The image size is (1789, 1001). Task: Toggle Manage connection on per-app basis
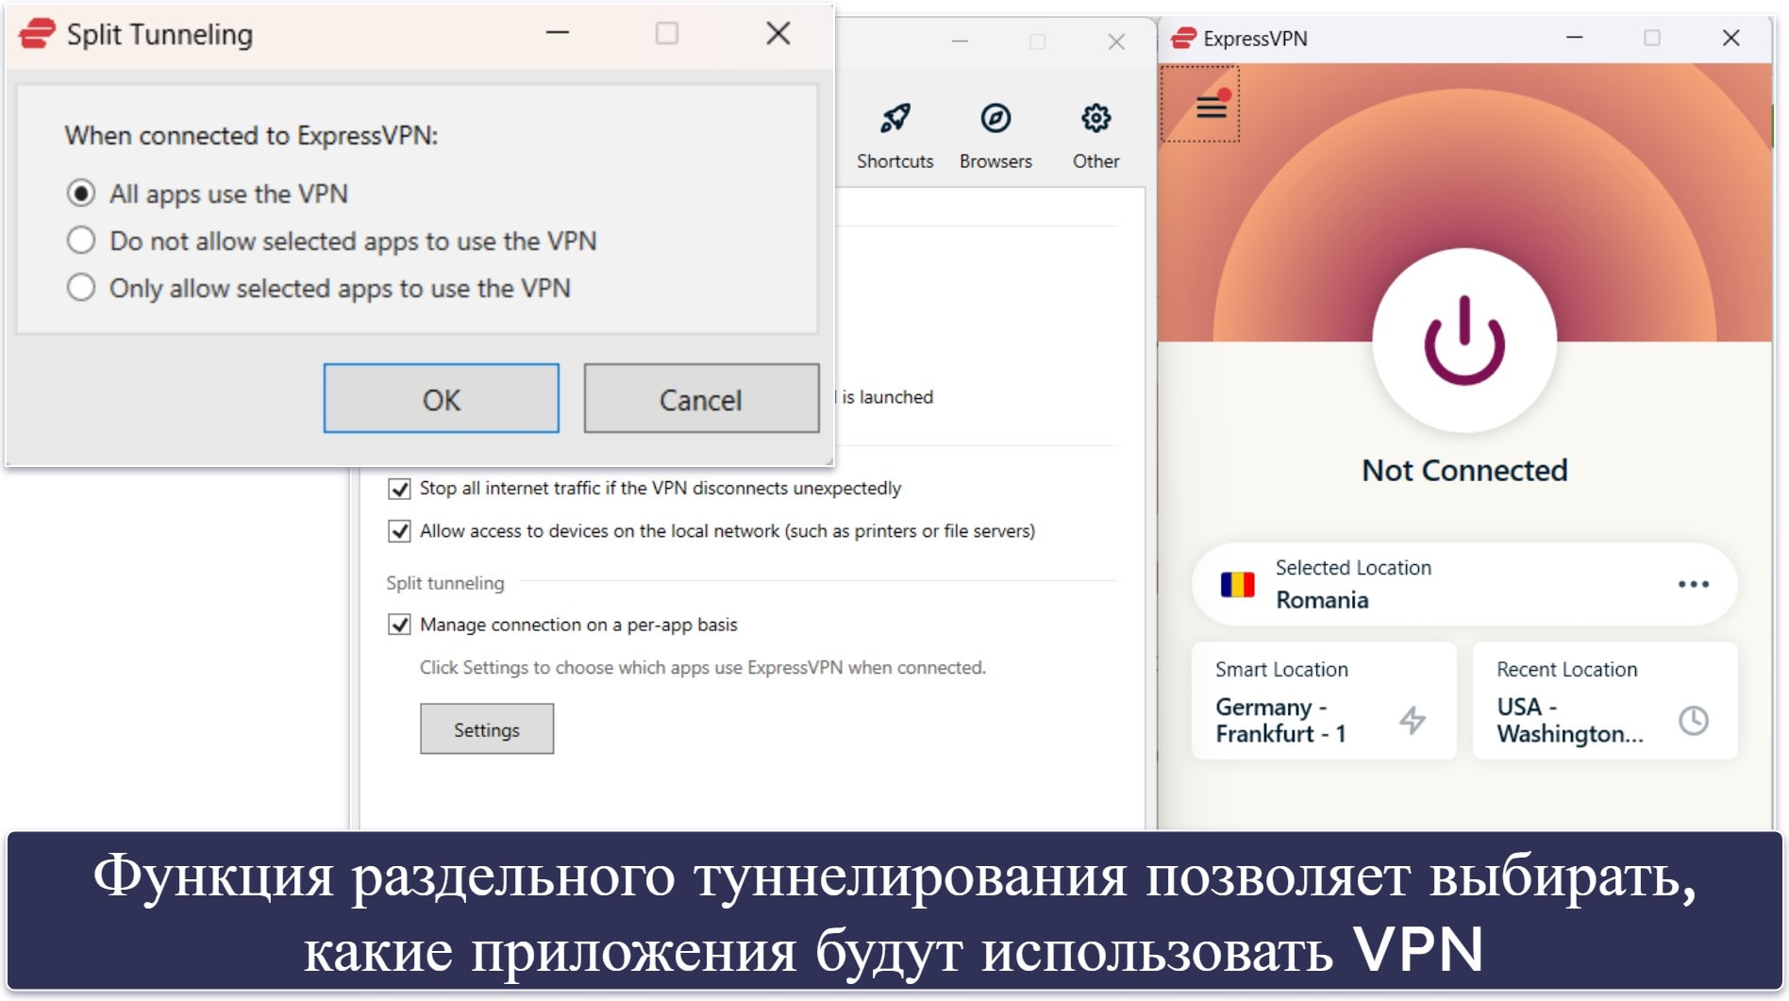399,625
